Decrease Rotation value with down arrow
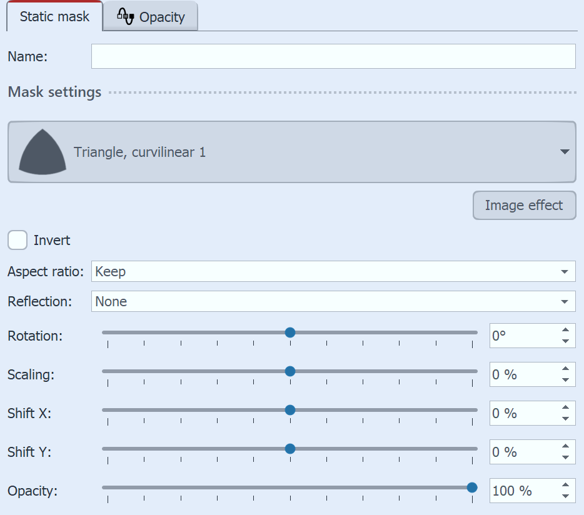584x515 pixels. [x=565, y=341]
